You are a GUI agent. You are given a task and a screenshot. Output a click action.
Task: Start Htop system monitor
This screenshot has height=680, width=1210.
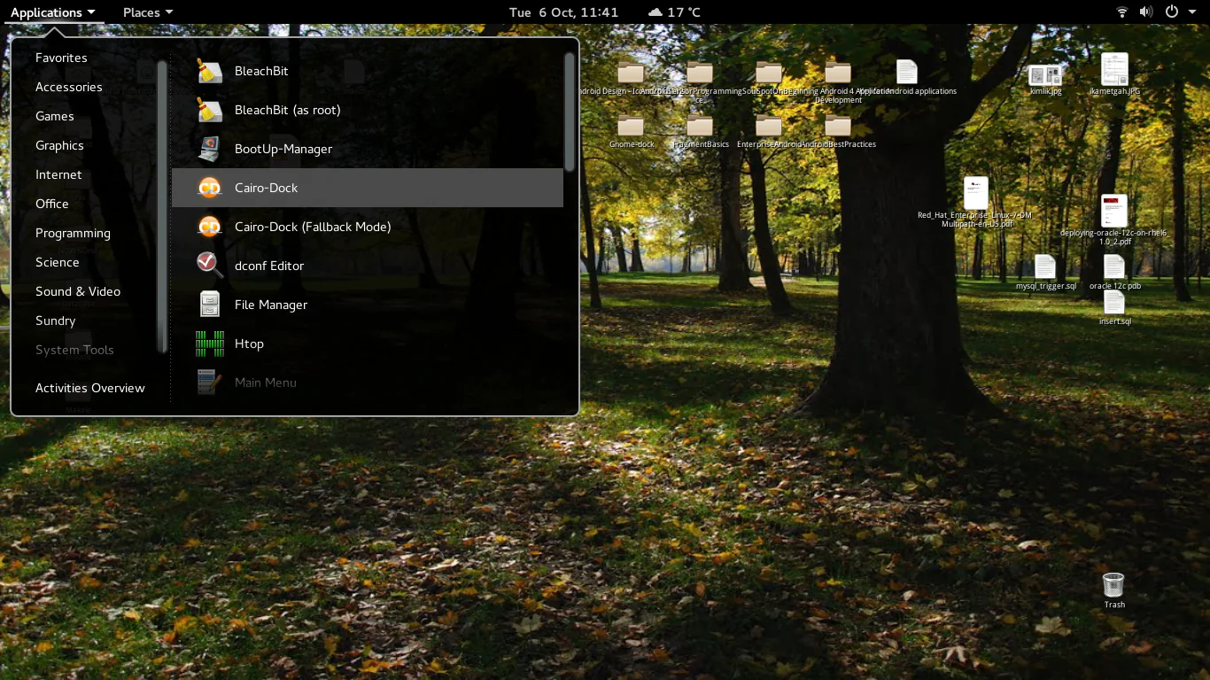pos(249,344)
